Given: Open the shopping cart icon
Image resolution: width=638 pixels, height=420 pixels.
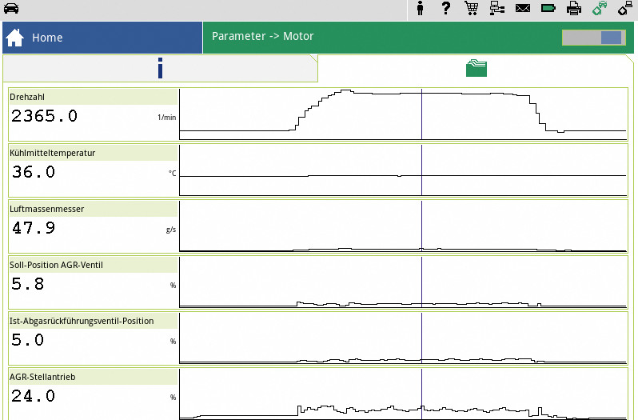Looking at the screenshot, I should click(471, 9).
